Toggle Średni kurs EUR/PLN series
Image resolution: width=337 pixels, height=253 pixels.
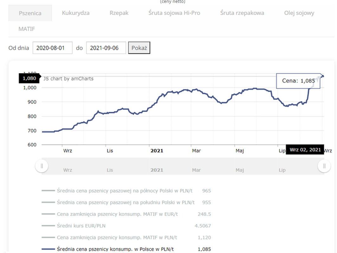[x=126, y=226]
